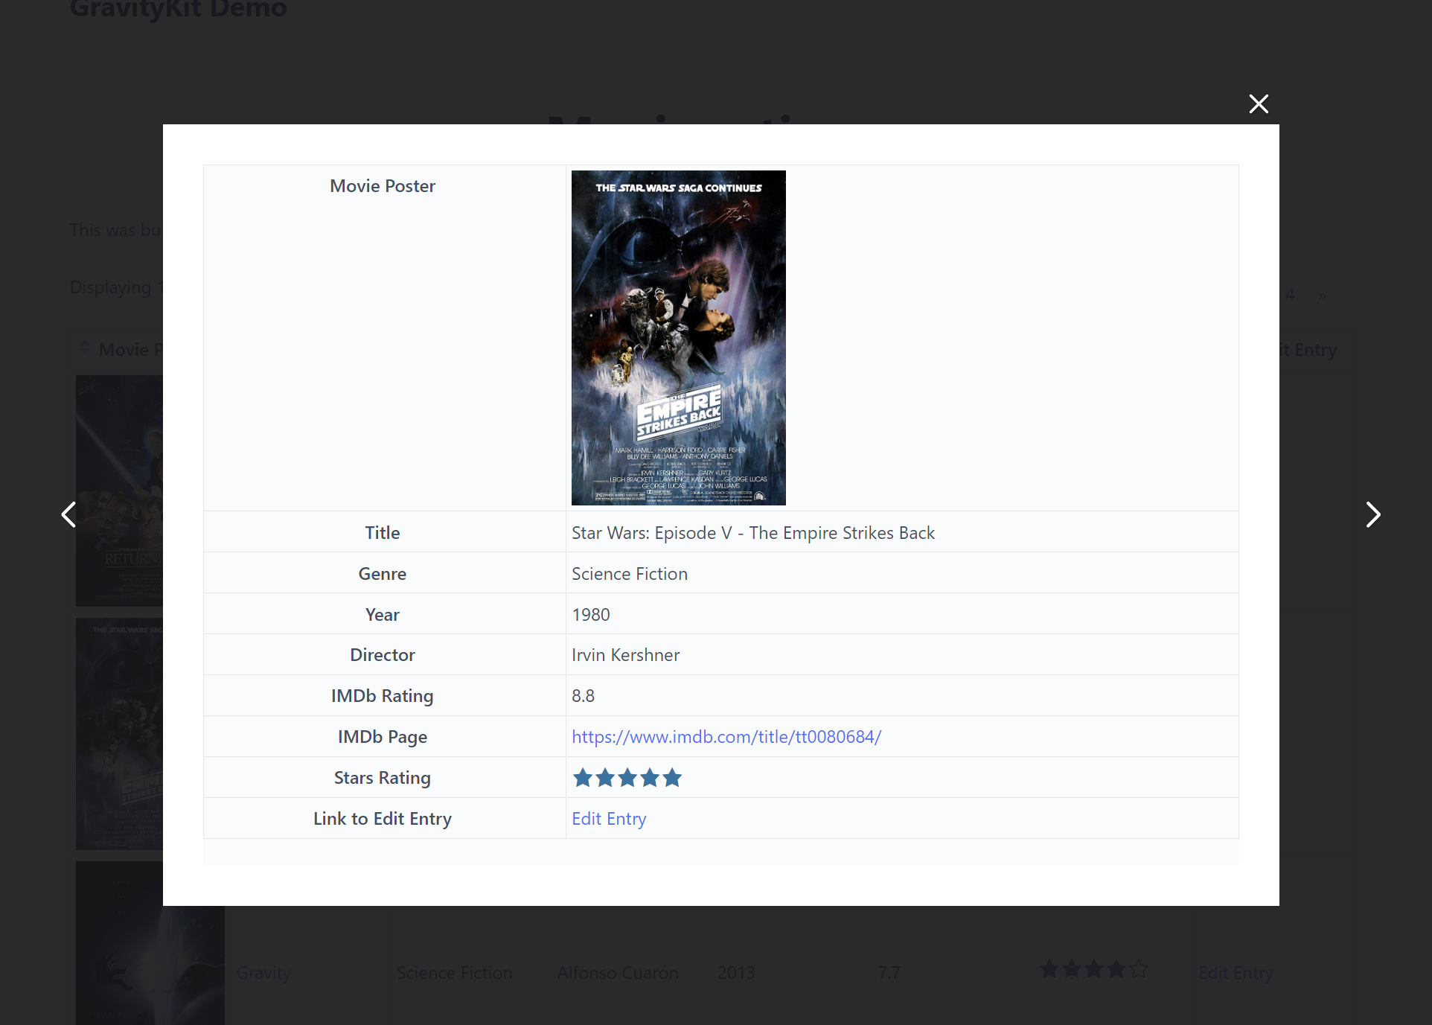Viewport: 1432px width, 1025px height.
Task: Click the fourth star in Stars Rating
Action: (650, 778)
